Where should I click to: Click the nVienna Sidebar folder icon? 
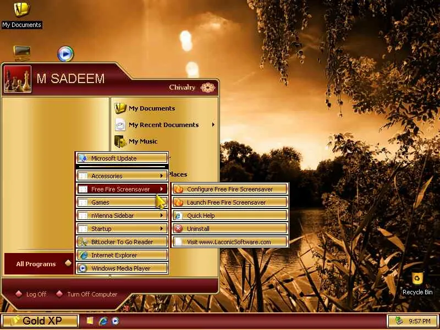coord(83,216)
